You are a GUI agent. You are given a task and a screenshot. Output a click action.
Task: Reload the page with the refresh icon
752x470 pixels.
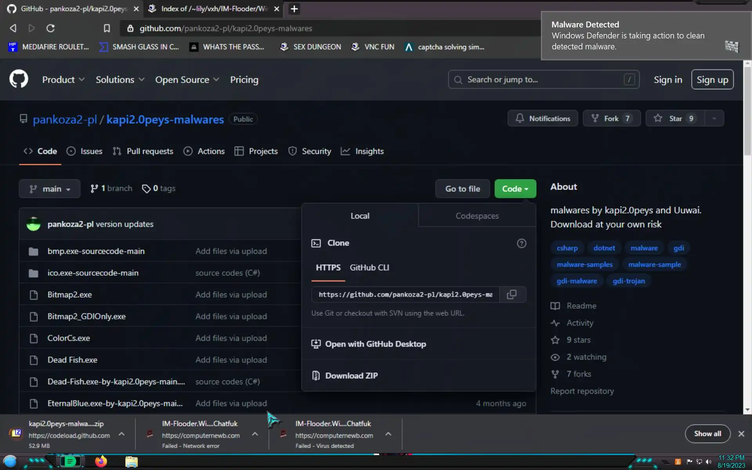[51, 28]
